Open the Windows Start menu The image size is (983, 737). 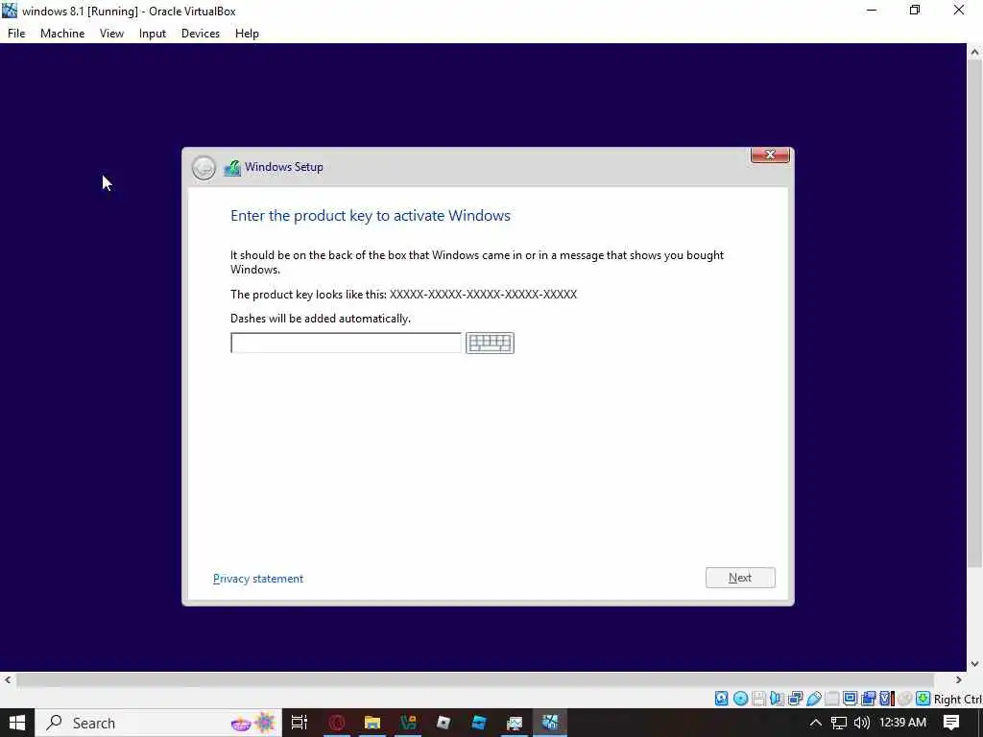point(17,723)
